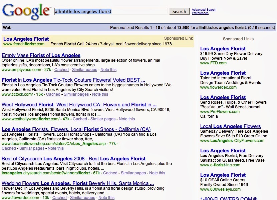Open the top sponsored Los Angeles Florist link
This screenshot has width=277, height=200.
click(26, 39)
